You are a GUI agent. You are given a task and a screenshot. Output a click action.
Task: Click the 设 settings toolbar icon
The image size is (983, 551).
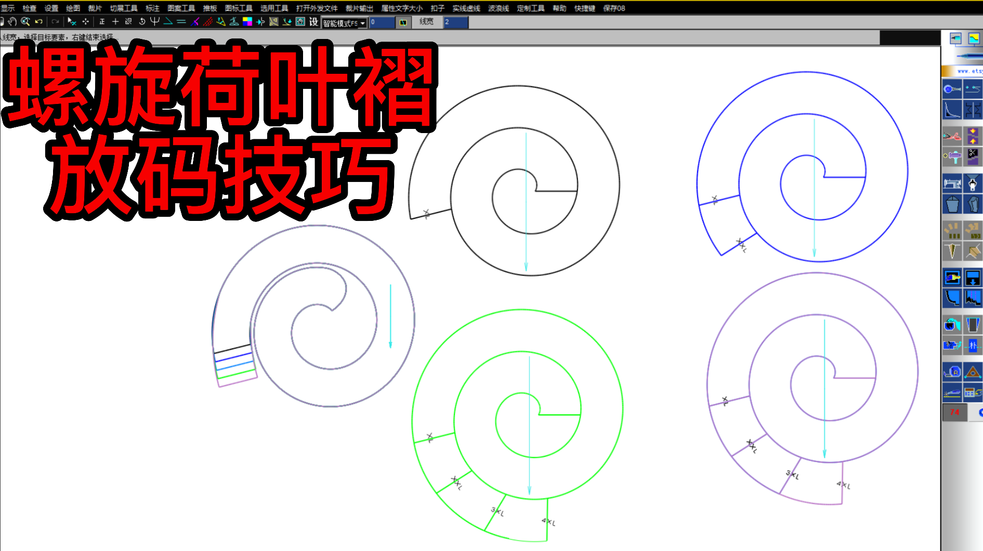click(x=313, y=21)
